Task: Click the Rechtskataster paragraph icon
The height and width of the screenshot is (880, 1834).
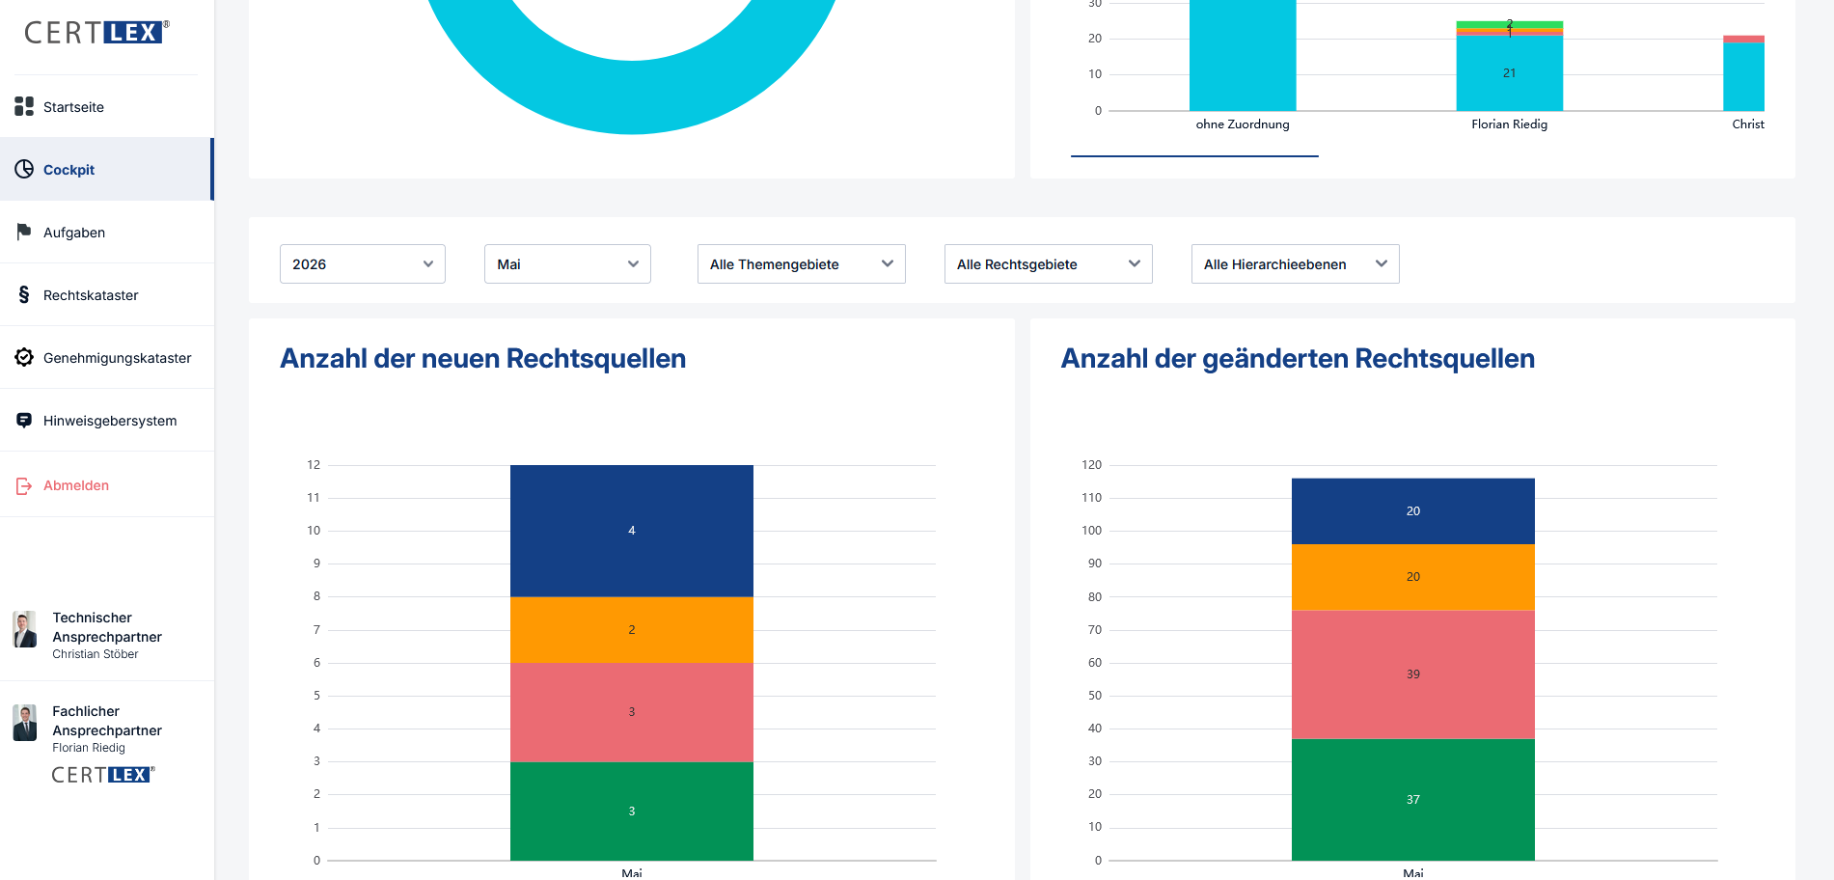Action: pos(24,294)
